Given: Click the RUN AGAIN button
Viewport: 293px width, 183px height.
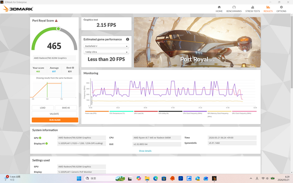Looking at the screenshot, I should pos(55,120).
